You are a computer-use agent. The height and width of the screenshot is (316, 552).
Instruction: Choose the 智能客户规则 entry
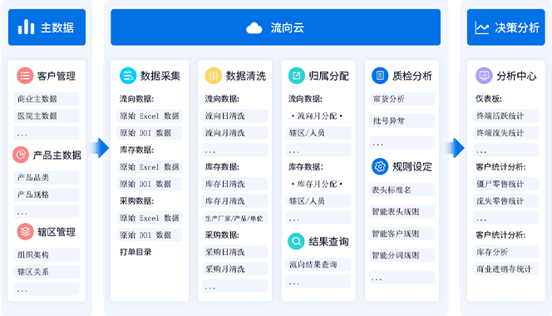click(402, 234)
